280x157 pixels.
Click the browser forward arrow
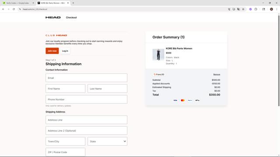click(8, 9)
